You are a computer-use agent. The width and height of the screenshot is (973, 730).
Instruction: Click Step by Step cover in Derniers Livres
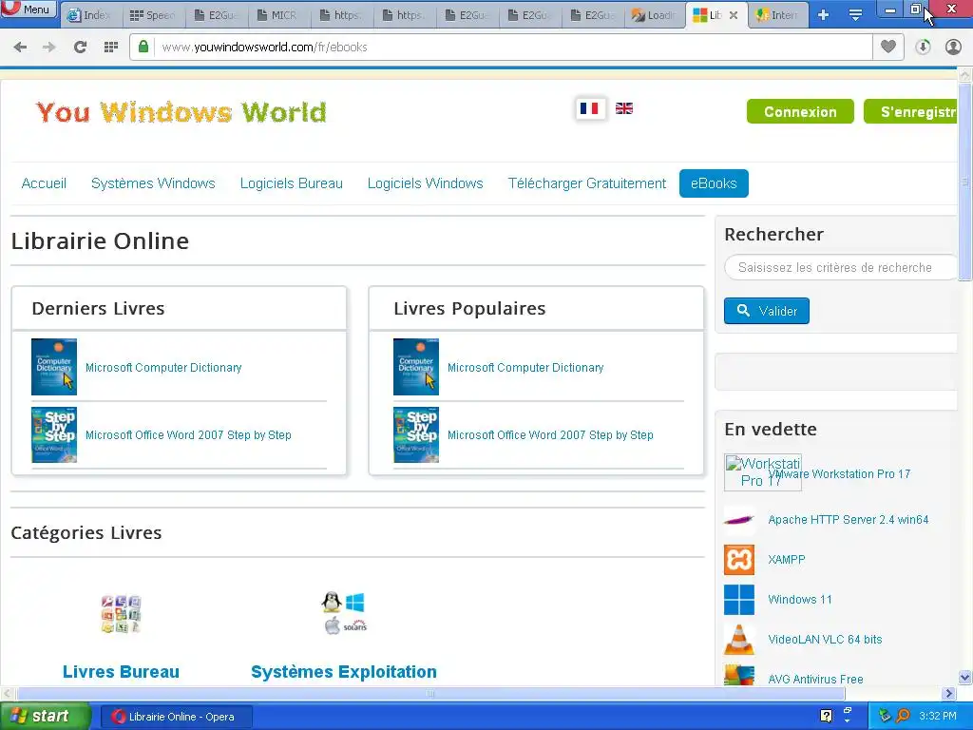[x=54, y=434]
